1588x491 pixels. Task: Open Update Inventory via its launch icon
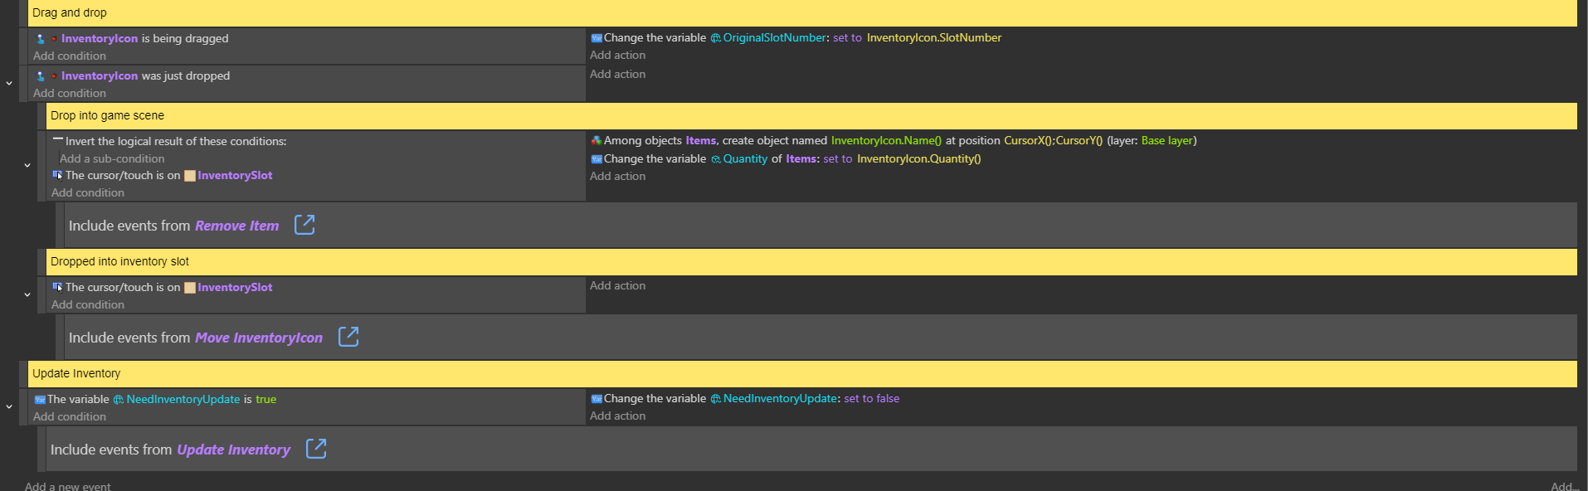(316, 449)
